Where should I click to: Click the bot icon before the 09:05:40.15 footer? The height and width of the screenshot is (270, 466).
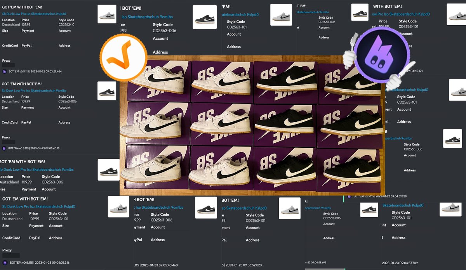point(5,148)
